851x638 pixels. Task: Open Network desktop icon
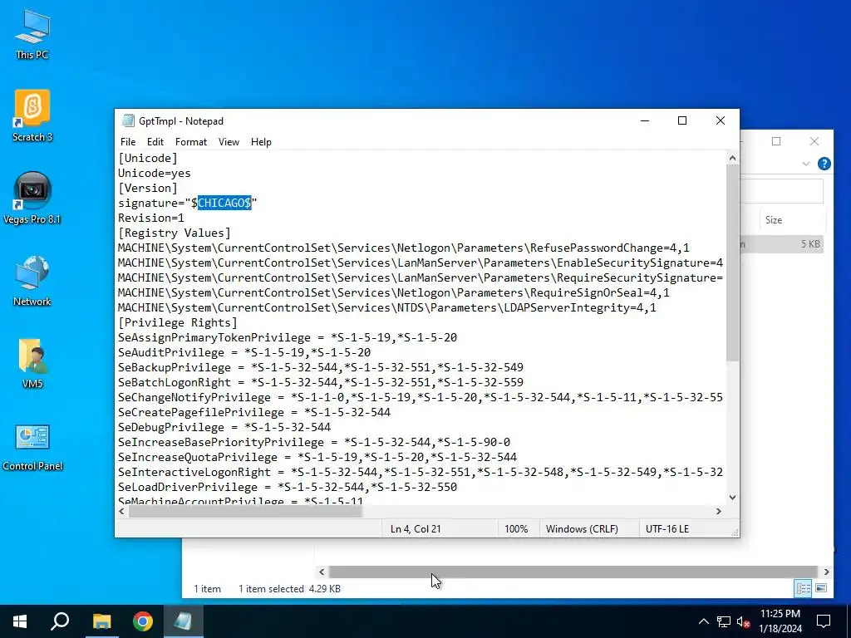[32, 281]
